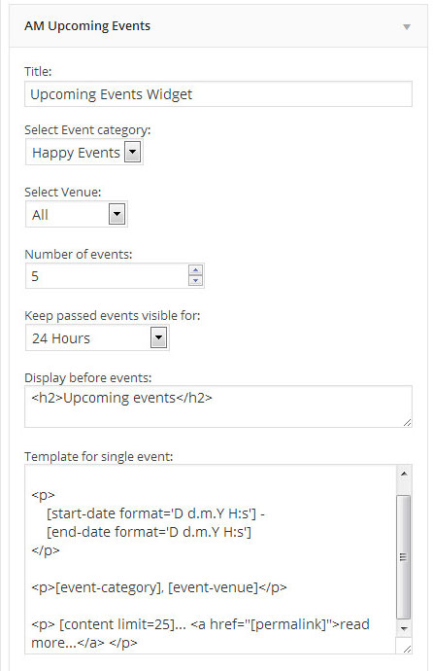Click inside Template for single event textarea

coord(210,559)
